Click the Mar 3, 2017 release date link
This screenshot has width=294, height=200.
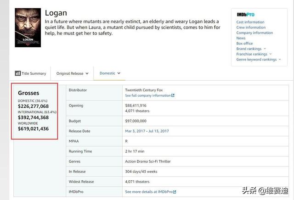coord(135,131)
